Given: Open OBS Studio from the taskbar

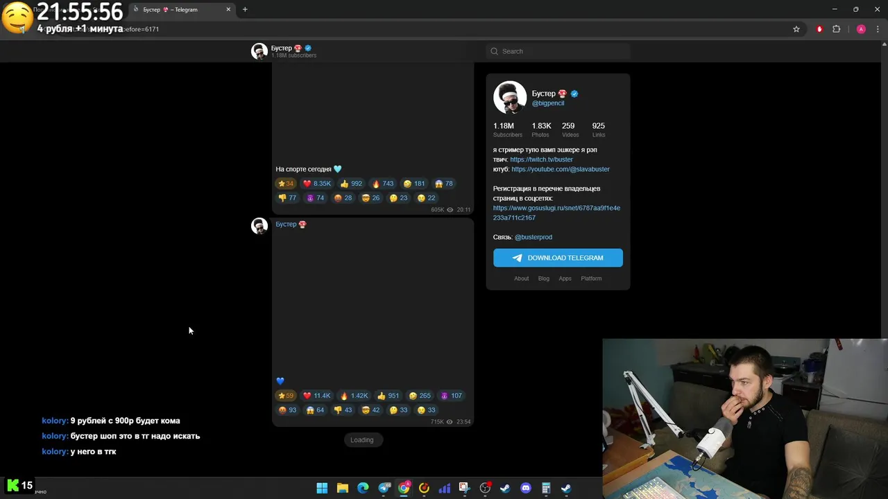Looking at the screenshot, I should pyautogui.click(x=485, y=488).
